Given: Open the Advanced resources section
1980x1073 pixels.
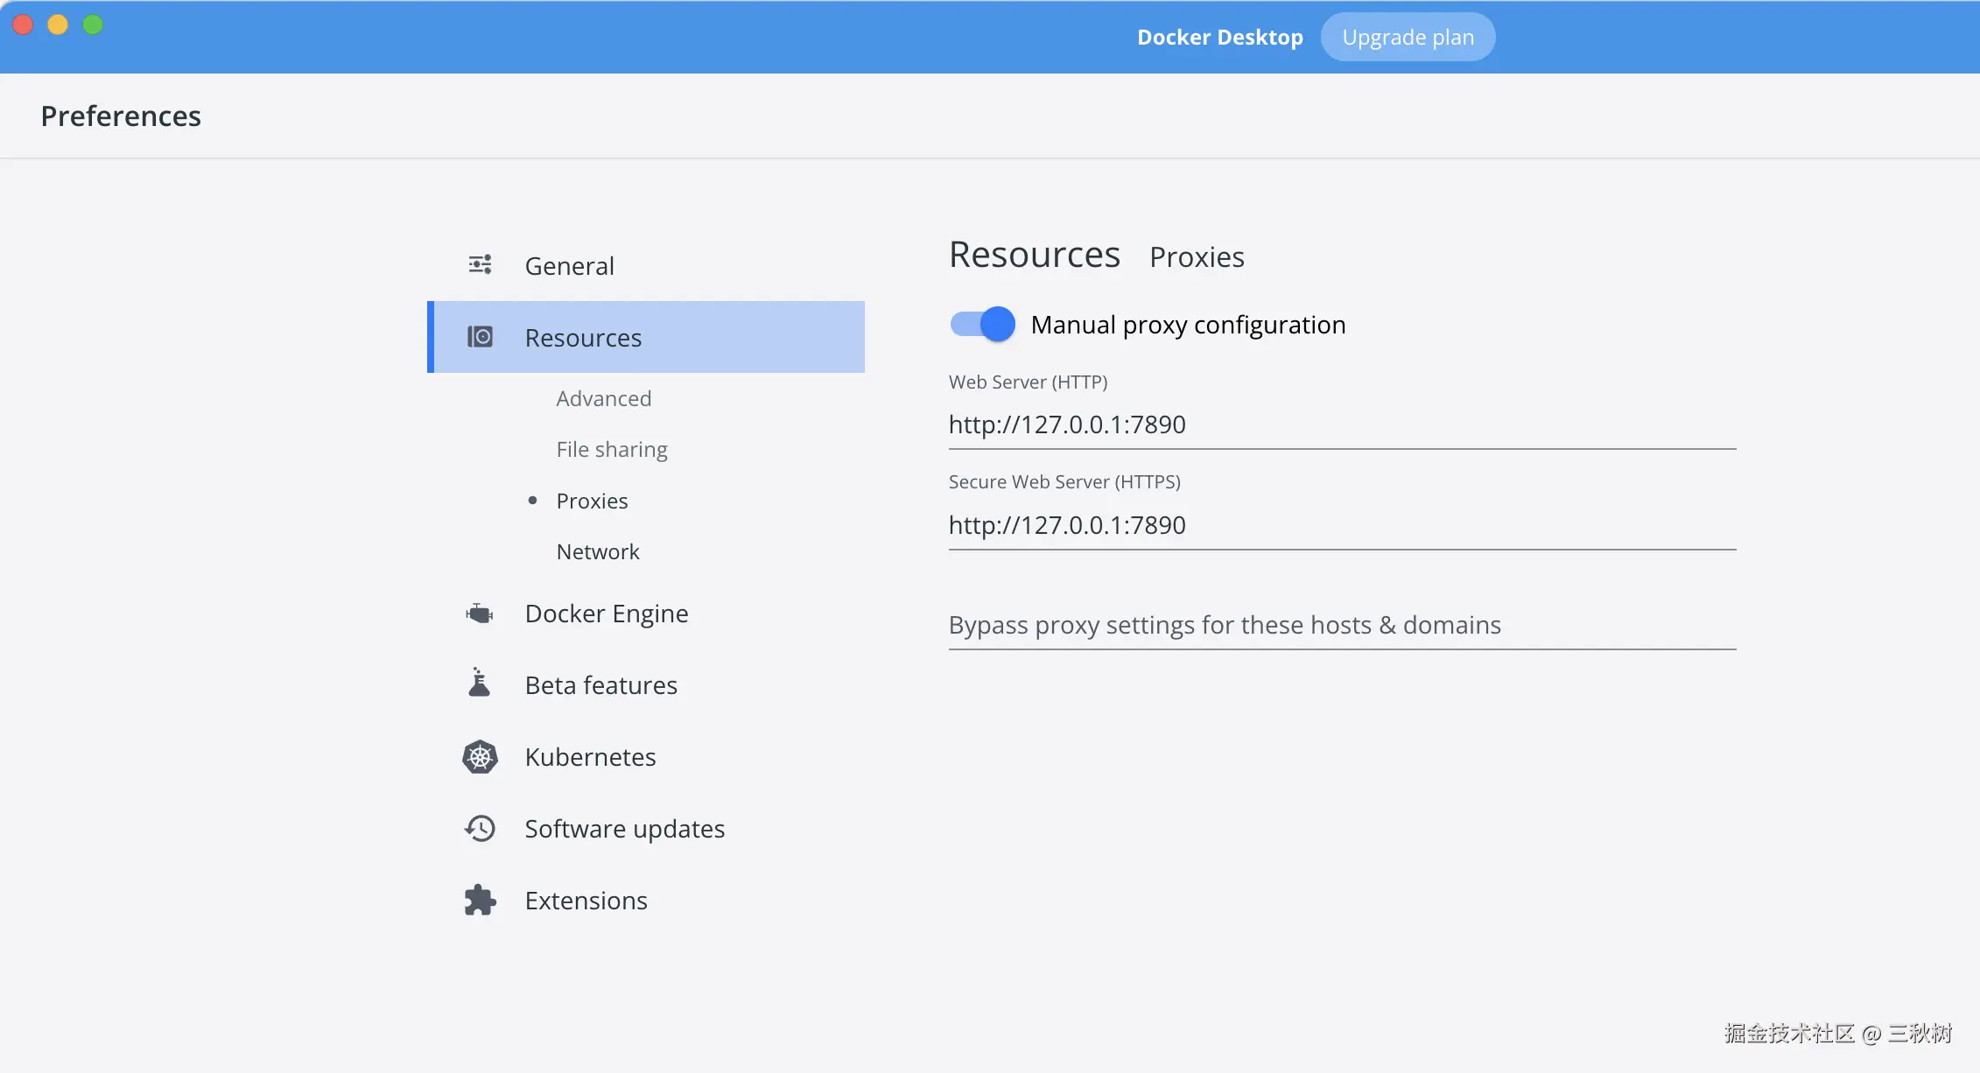Looking at the screenshot, I should (603, 399).
